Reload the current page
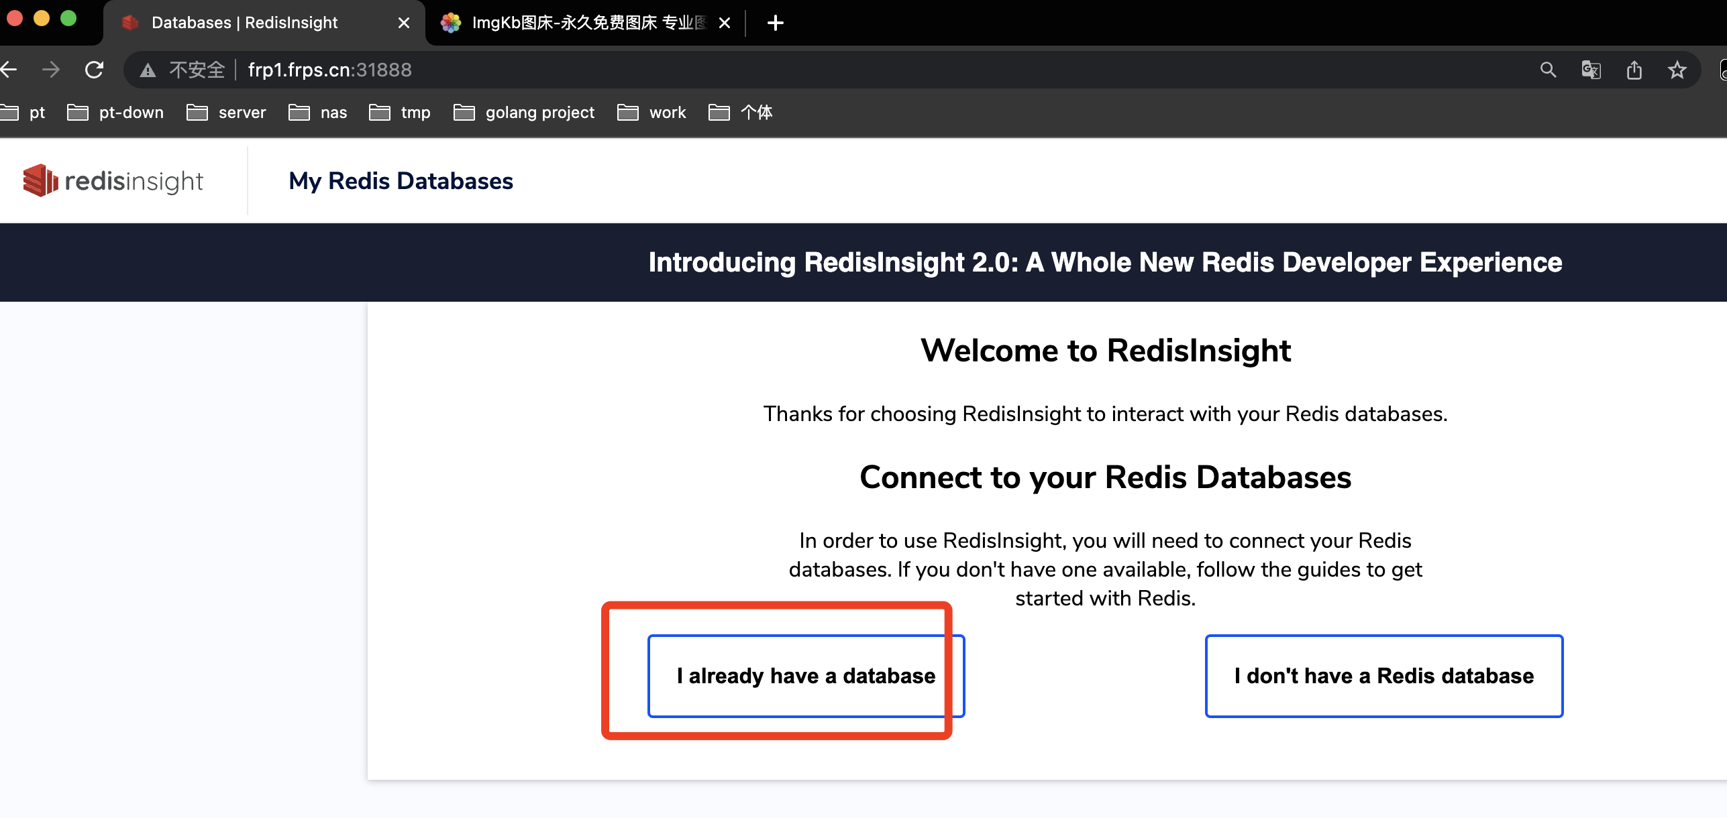The image size is (1727, 818). [94, 69]
